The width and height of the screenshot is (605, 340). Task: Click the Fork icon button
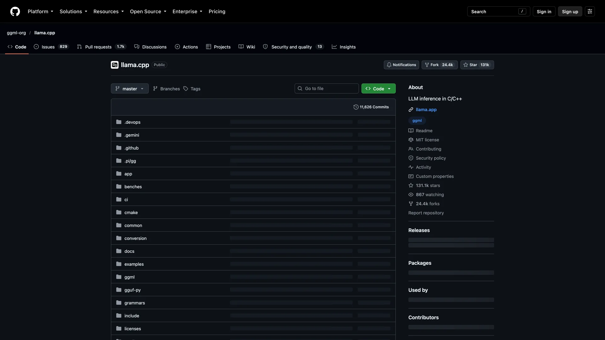coord(427,65)
